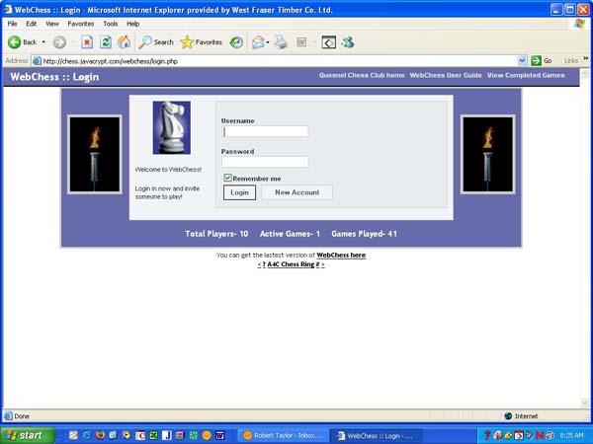Viewport: 593px width, 444px height.
Task: Focus the Password input field
Action: click(x=265, y=162)
